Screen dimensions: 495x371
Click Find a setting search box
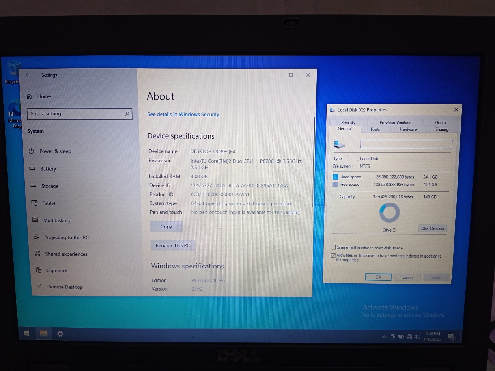[x=80, y=114]
